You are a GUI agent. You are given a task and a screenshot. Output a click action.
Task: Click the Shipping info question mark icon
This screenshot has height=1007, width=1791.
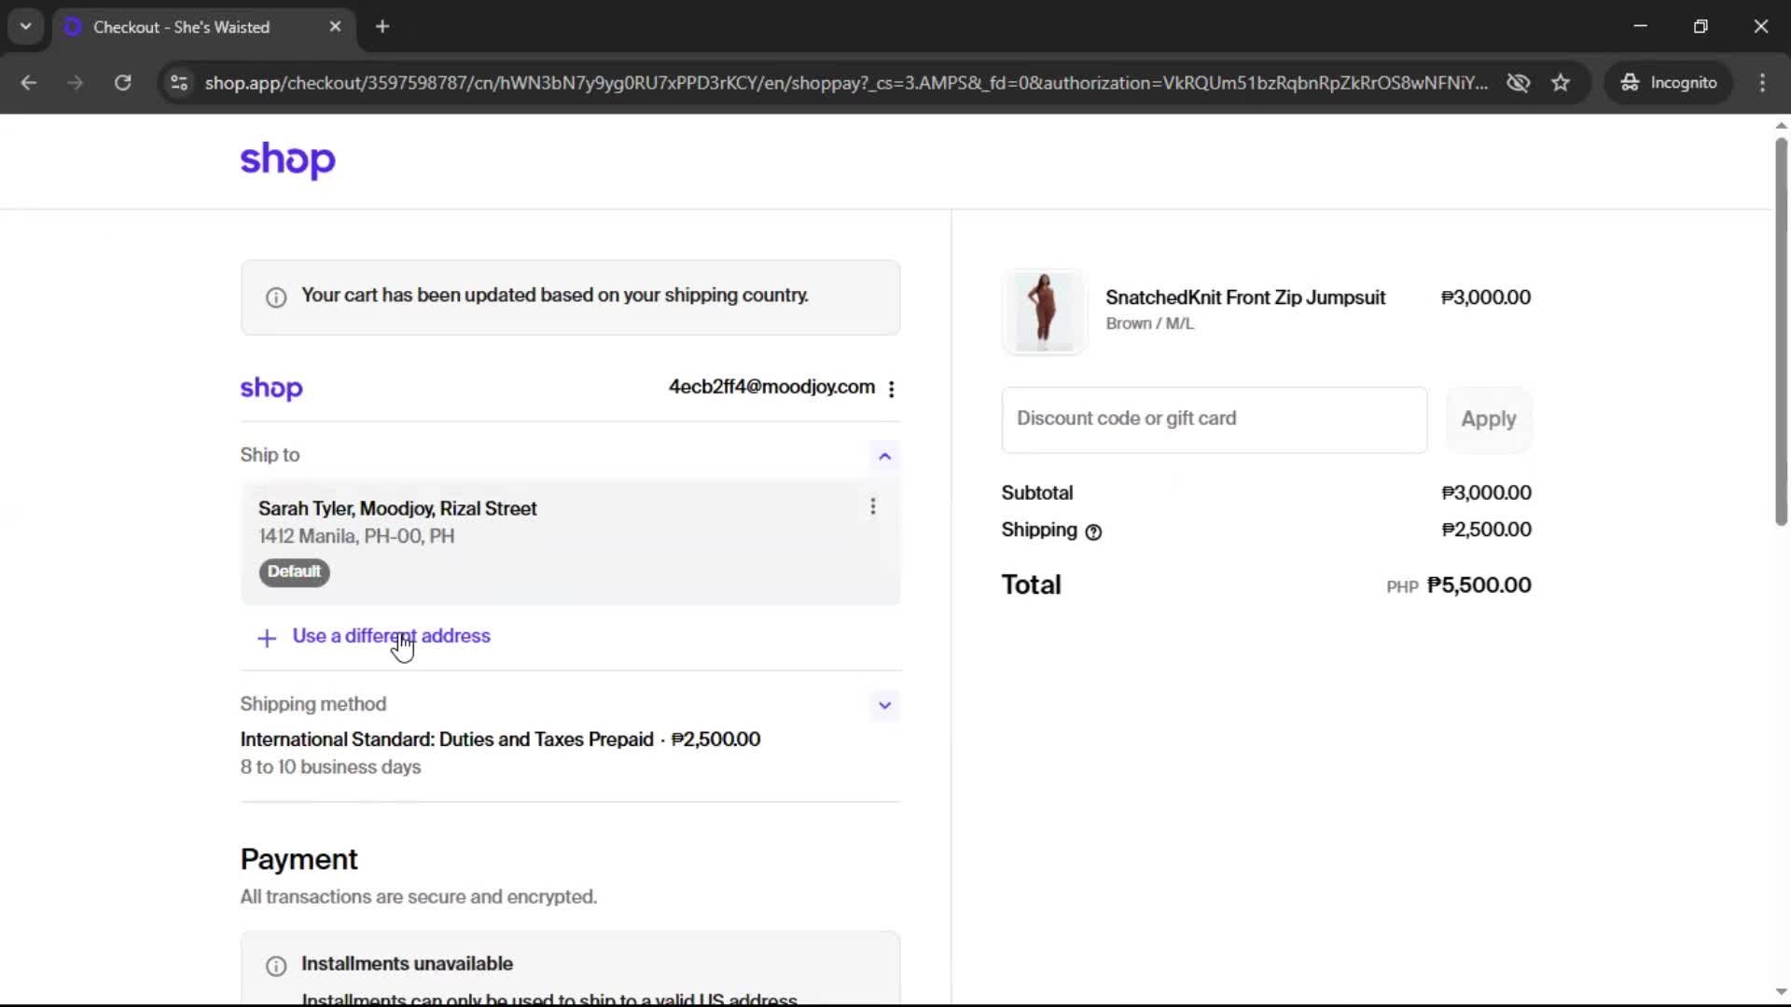[x=1093, y=531]
